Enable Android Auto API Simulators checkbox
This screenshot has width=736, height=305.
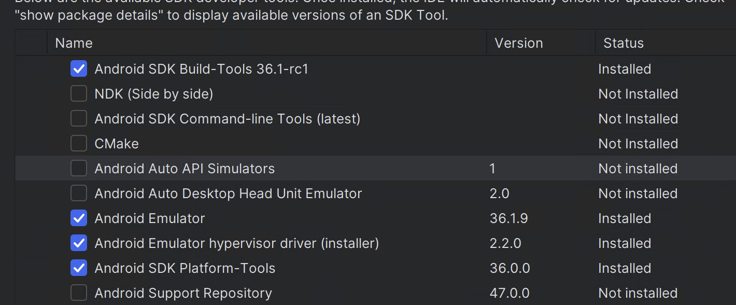click(79, 169)
